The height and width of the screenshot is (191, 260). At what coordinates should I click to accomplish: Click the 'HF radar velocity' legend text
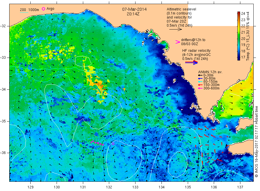coord(196,50)
